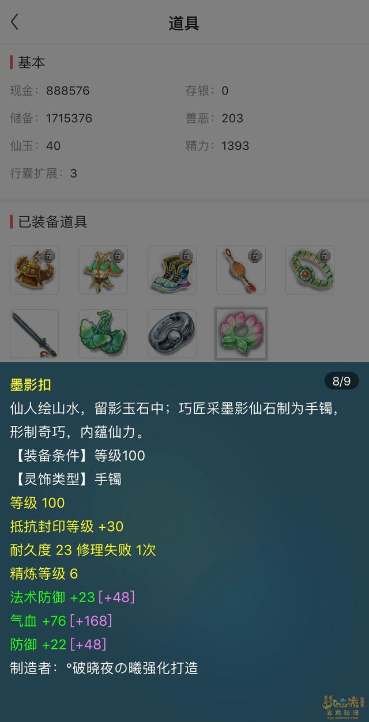Tap the 仙玉 40 value

coord(53,146)
